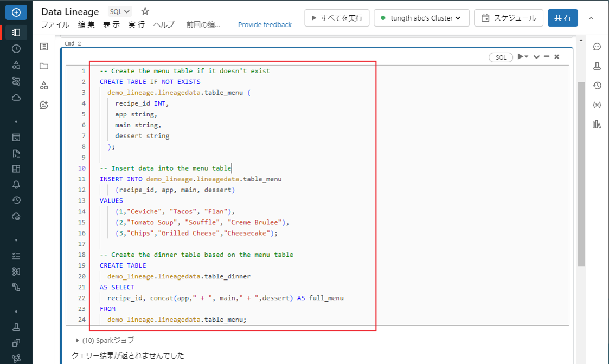The width and height of the screenshot is (609, 364).
Task: Minimize the cell using the dash icon
Action: coord(547,57)
